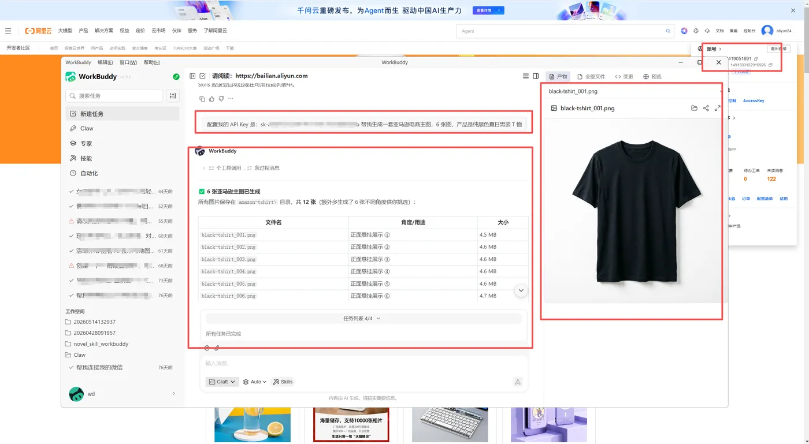
Task: Expand the 账号 section in Aliyun panel
Action: pyautogui.click(x=714, y=49)
